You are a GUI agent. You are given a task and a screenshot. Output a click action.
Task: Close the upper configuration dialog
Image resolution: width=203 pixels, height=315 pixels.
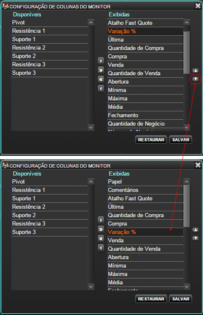[x=198, y=6]
